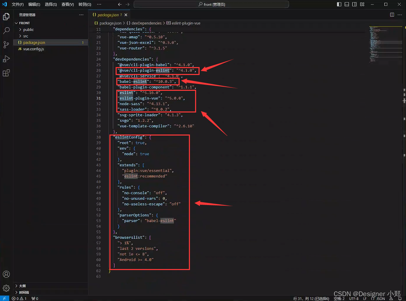Open the Manage gear icon

pyautogui.click(x=6, y=288)
